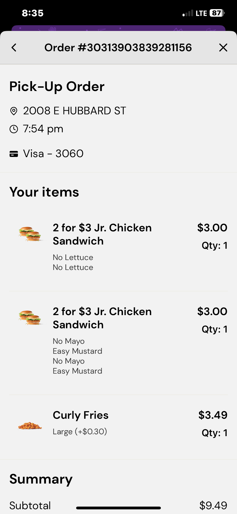Select the Curly Fries item name
237x514 pixels.
pos(81,415)
